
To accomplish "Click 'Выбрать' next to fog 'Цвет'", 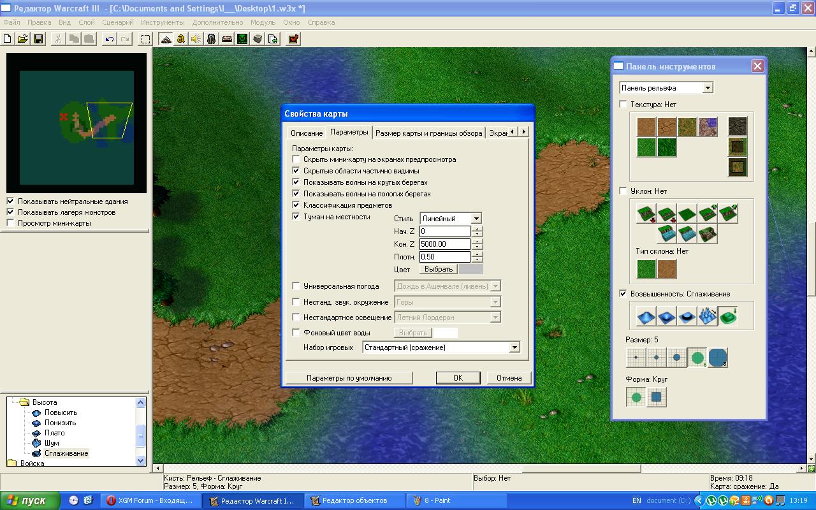I will click(439, 269).
